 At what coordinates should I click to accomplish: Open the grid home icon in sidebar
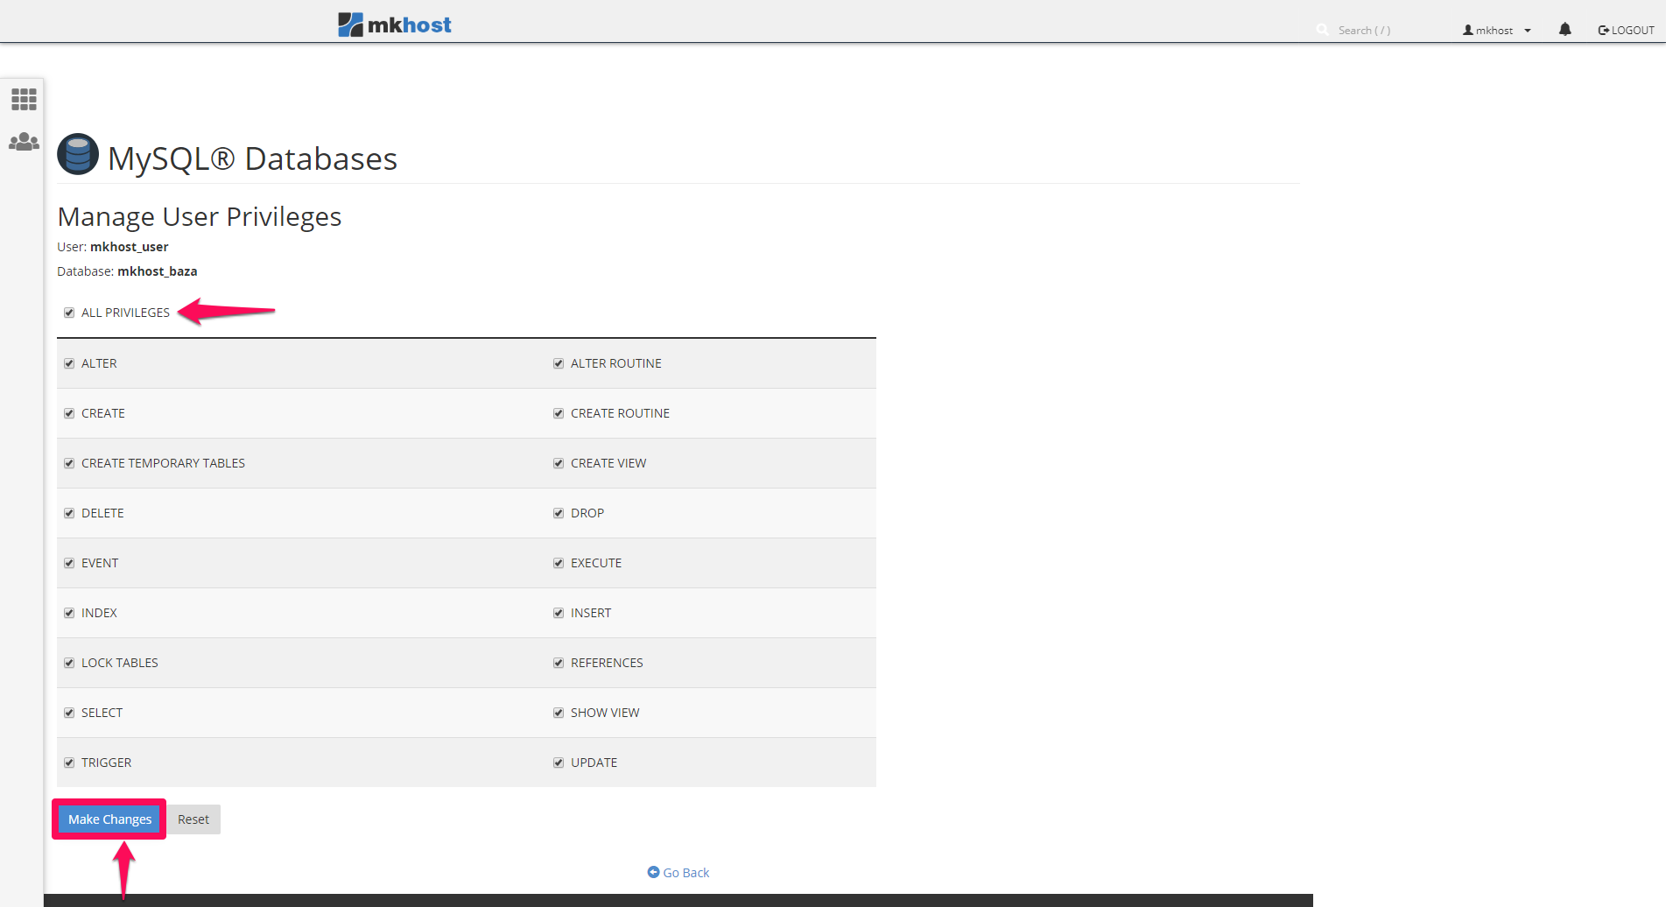point(24,99)
